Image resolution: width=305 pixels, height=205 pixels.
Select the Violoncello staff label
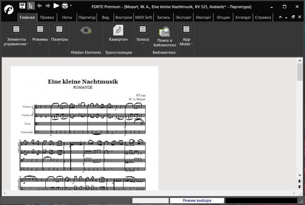click(27, 132)
